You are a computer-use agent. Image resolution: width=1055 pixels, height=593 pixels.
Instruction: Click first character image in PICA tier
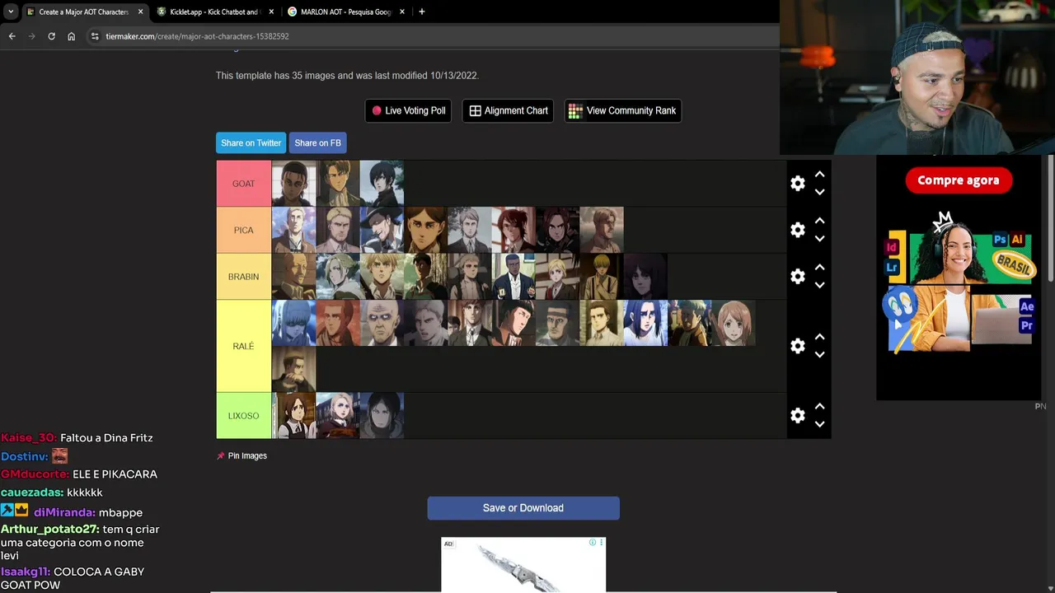click(x=293, y=230)
